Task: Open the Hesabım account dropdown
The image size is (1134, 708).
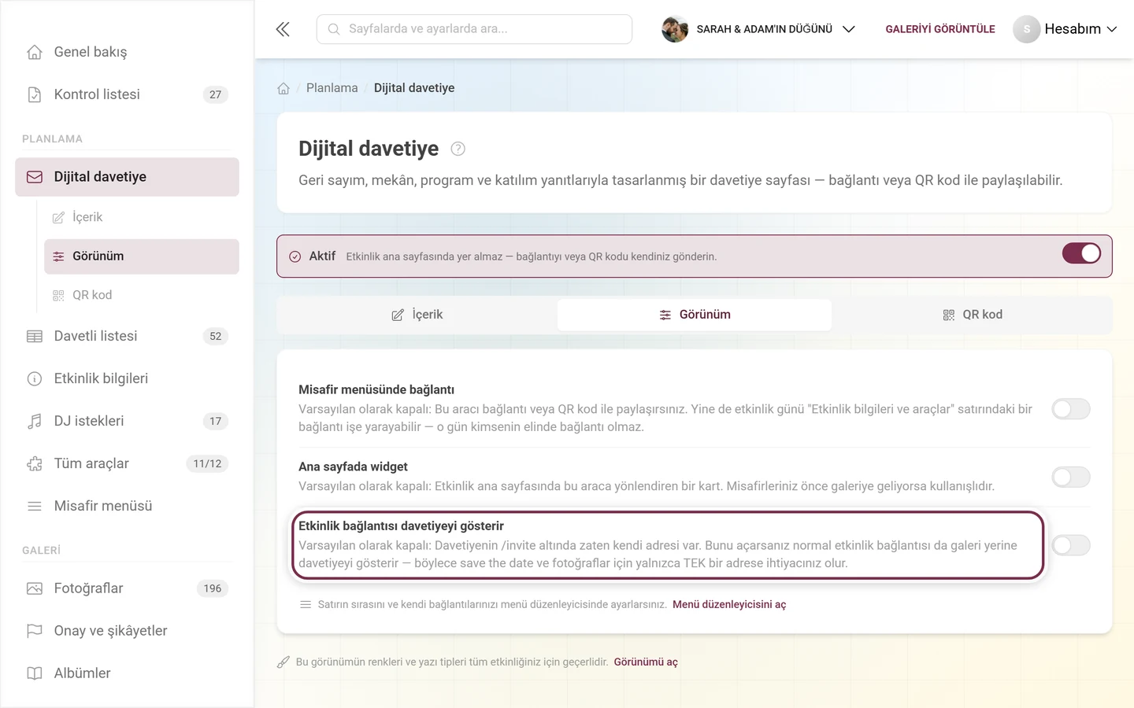Action: [x=1065, y=29]
